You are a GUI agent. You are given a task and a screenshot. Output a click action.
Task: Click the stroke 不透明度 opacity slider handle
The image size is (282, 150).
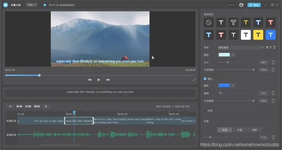point(253,101)
